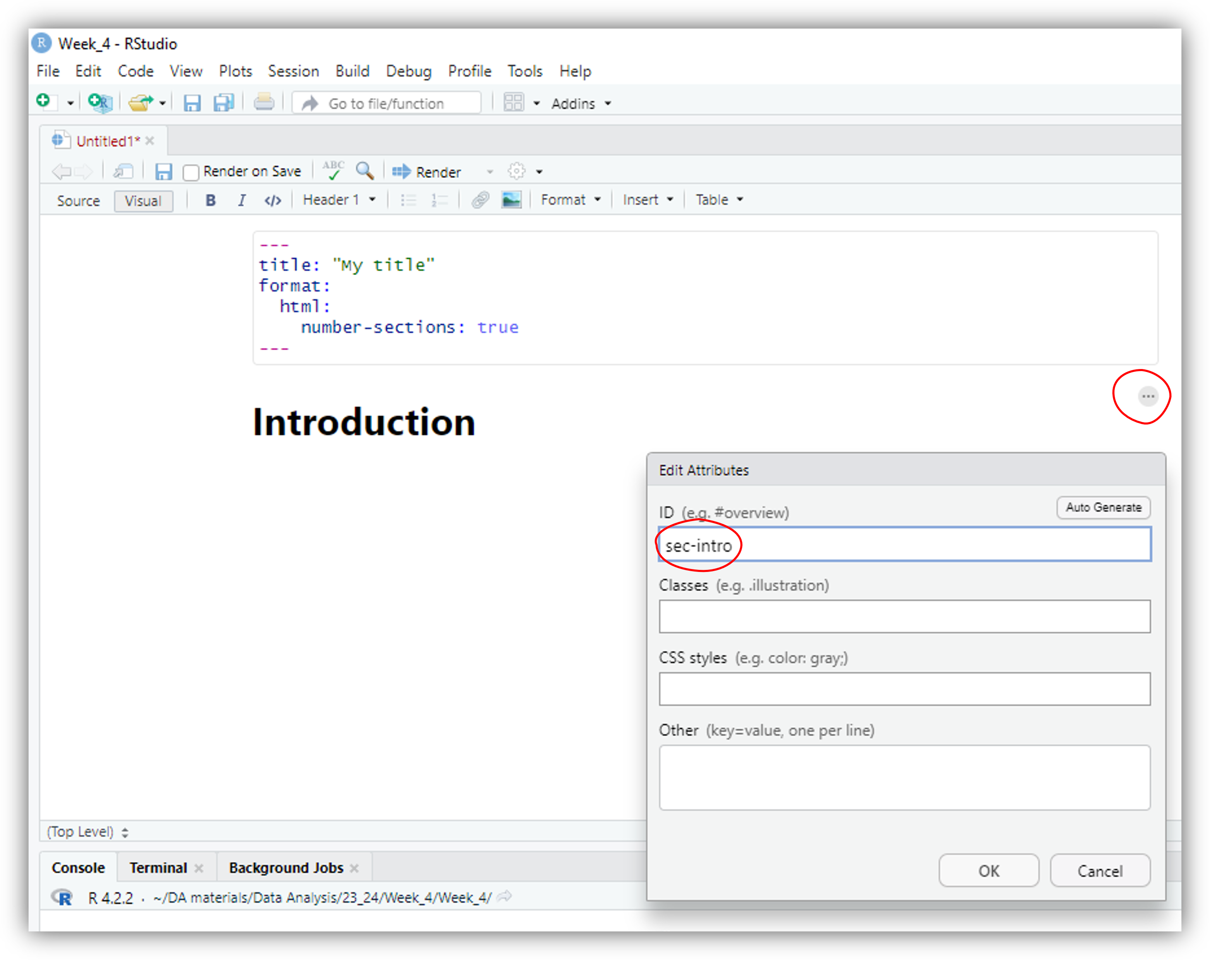Enable the Render on Save checkbox

point(191,172)
